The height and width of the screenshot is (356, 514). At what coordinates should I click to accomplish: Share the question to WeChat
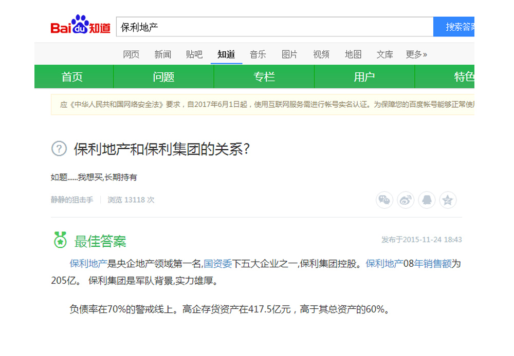384,200
